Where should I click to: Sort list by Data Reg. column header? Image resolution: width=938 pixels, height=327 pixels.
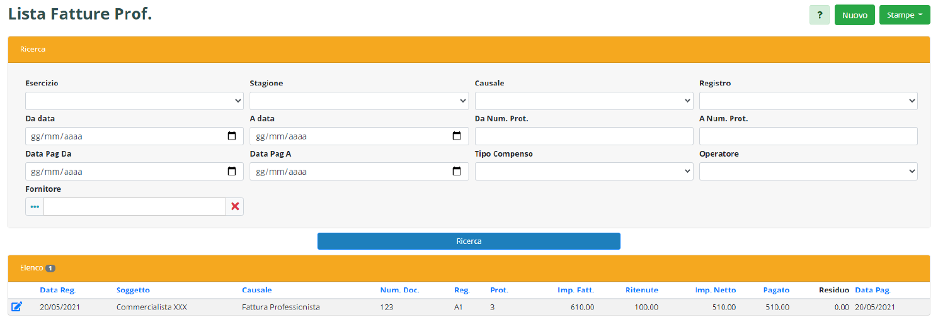coord(57,290)
